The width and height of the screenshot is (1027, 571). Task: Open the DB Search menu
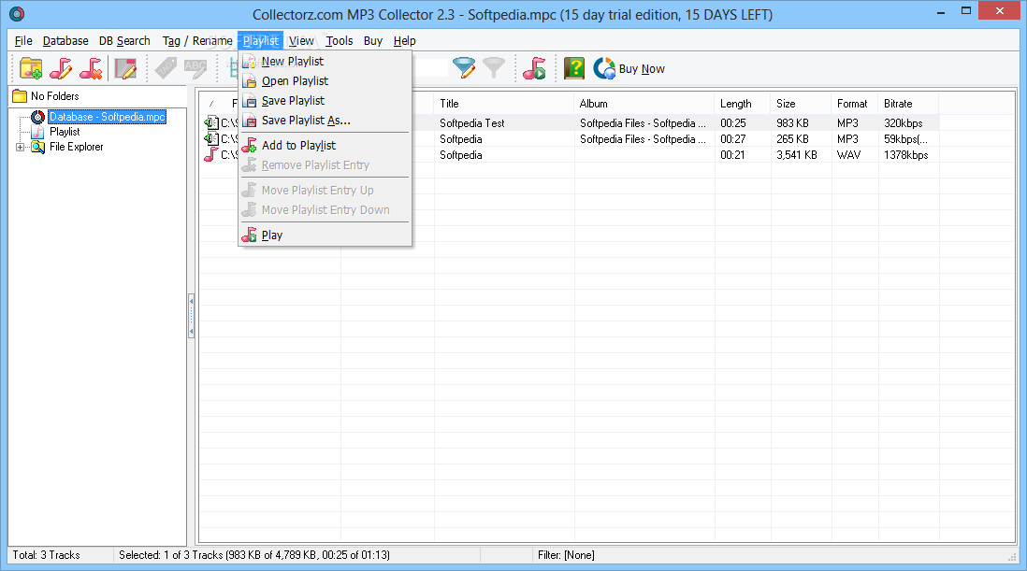click(124, 40)
